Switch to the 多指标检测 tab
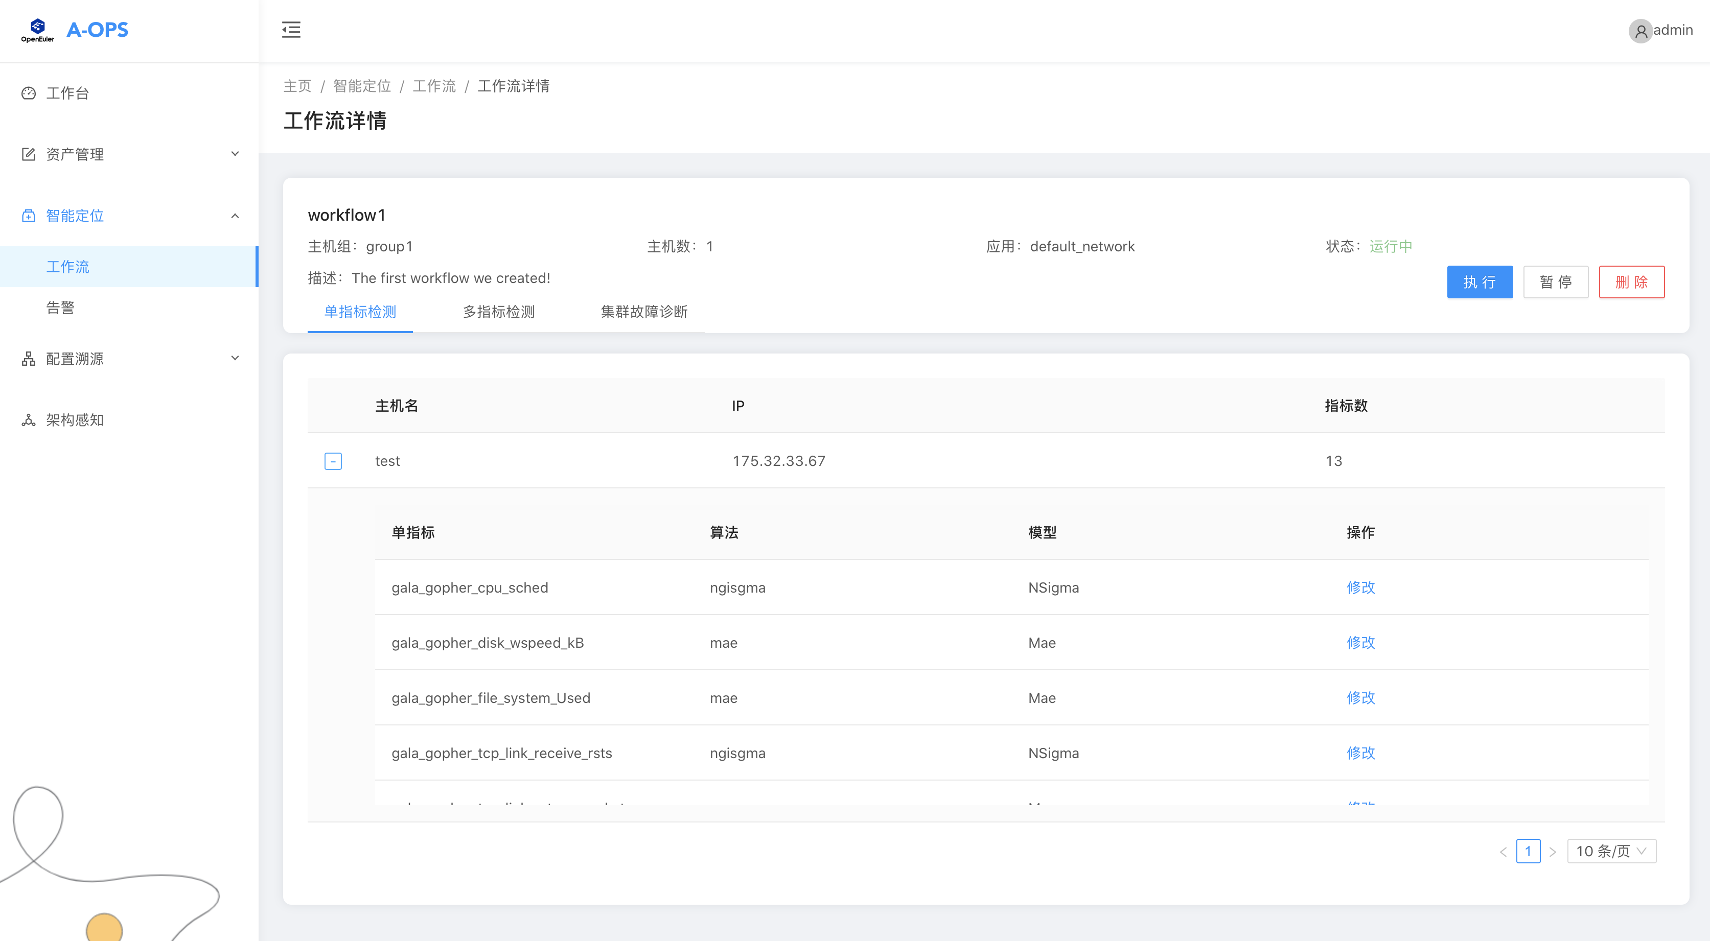 498,312
